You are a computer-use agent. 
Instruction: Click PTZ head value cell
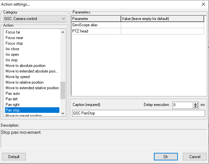click(163, 31)
